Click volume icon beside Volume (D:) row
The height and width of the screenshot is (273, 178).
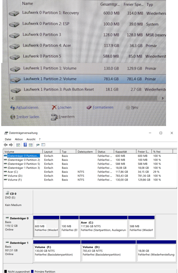[x=6, y=176]
